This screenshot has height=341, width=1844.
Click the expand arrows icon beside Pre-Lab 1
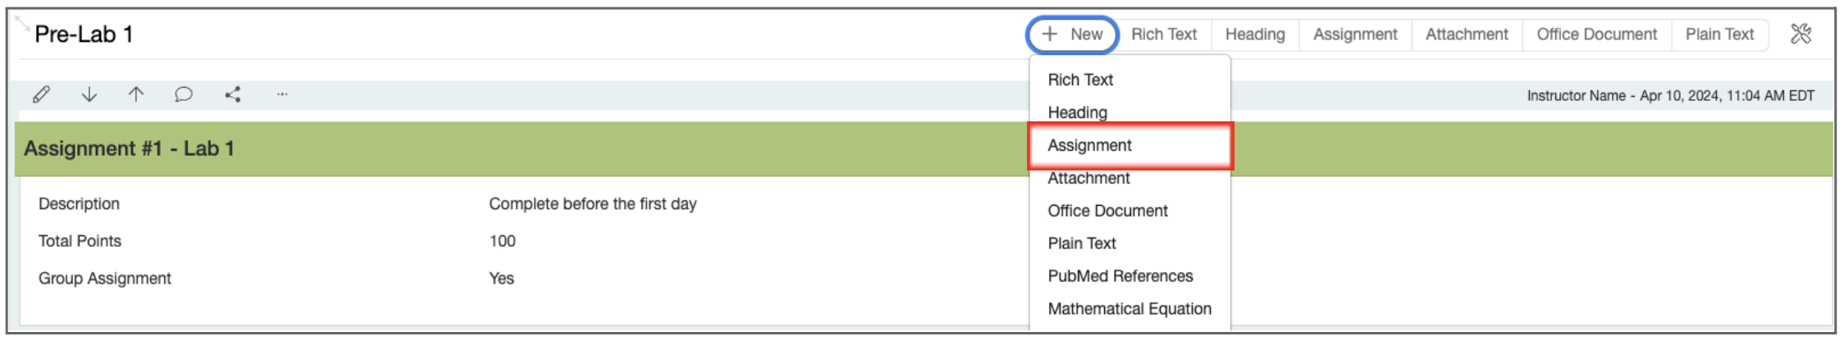tap(22, 23)
